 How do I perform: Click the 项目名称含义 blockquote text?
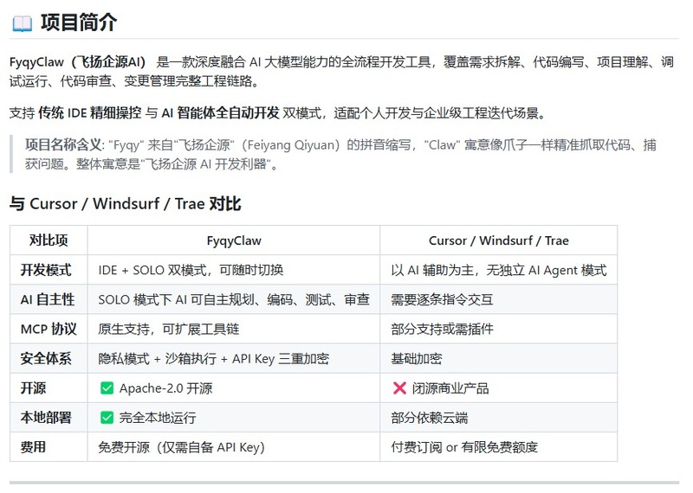tap(340, 155)
